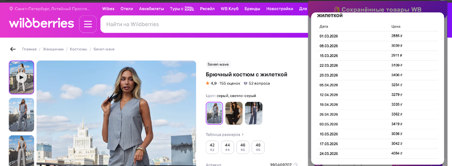
Task: Copy article number 390409707 with copy icon
Action: [x=296, y=164]
